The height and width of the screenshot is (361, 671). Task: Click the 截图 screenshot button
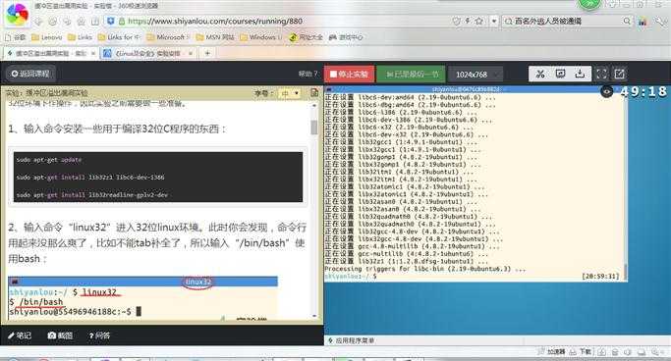[x=60, y=335]
